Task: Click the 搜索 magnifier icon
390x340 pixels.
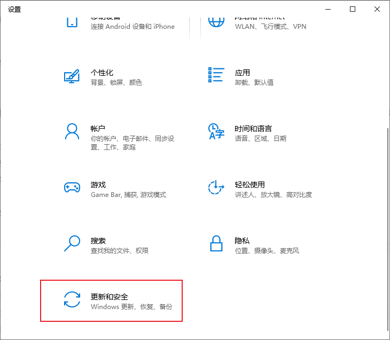Action: (x=72, y=243)
